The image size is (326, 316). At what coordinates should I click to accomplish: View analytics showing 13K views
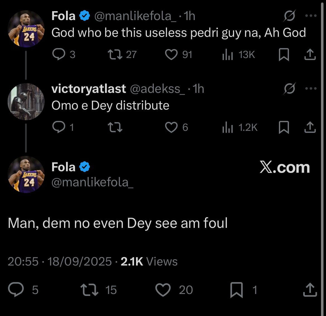(x=228, y=55)
